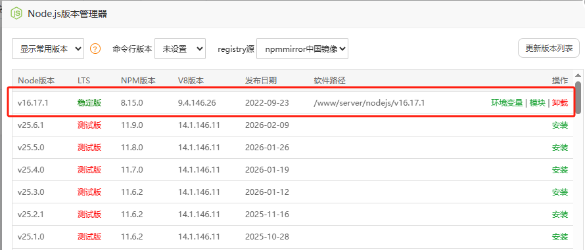Click the V8版本 column header
This screenshot has width=585, height=250.
coord(191,81)
